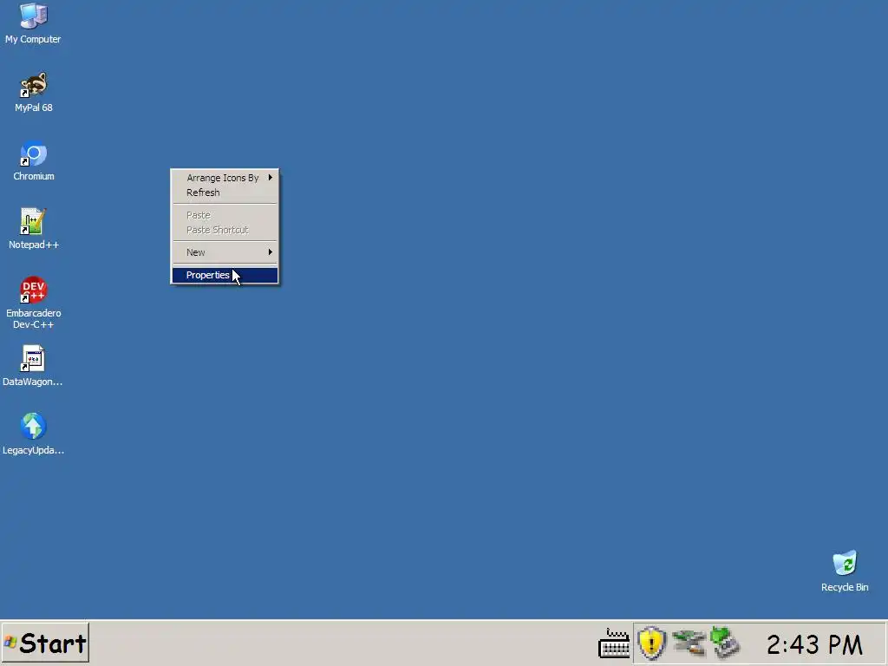The width and height of the screenshot is (888, 666).
Task: Choose Properties from the context menu
Action: pyautogui.click(x=225, y=275)
